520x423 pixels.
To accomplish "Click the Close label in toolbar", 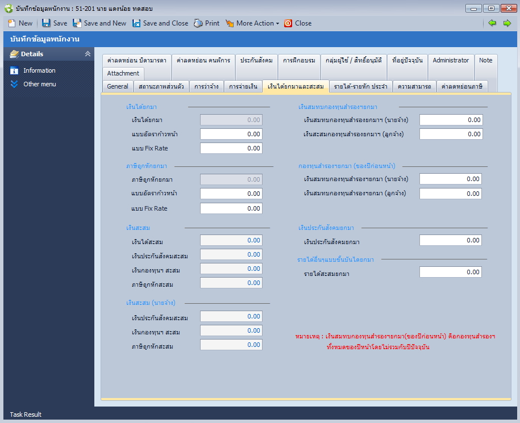I will click(303, 23).
